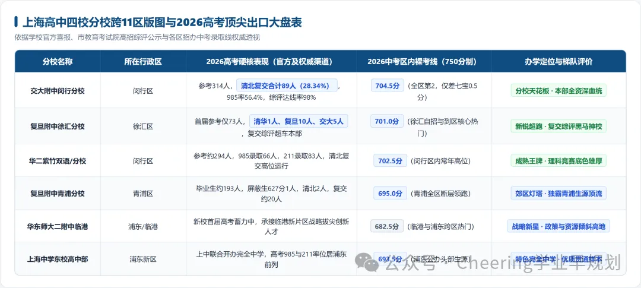Click the 闵行区 cell in 华二紫竹双语 row
641x288 pixels.
click(x=143, y=161)
